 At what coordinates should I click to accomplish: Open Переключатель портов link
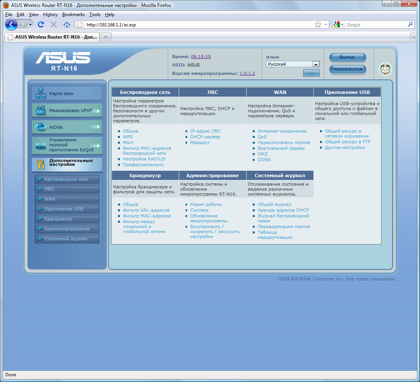click(x=284, y=142)
